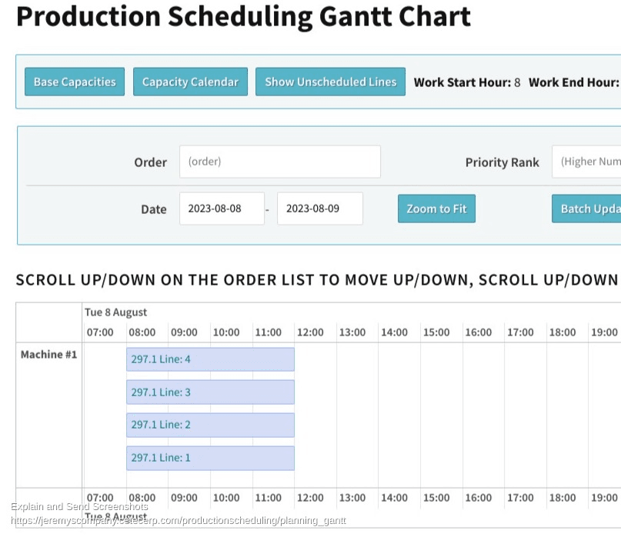The height and width of the screenshot is (537, 621).
Task: Select the start date field 2023-08-08
Action: tap(222, 208)
